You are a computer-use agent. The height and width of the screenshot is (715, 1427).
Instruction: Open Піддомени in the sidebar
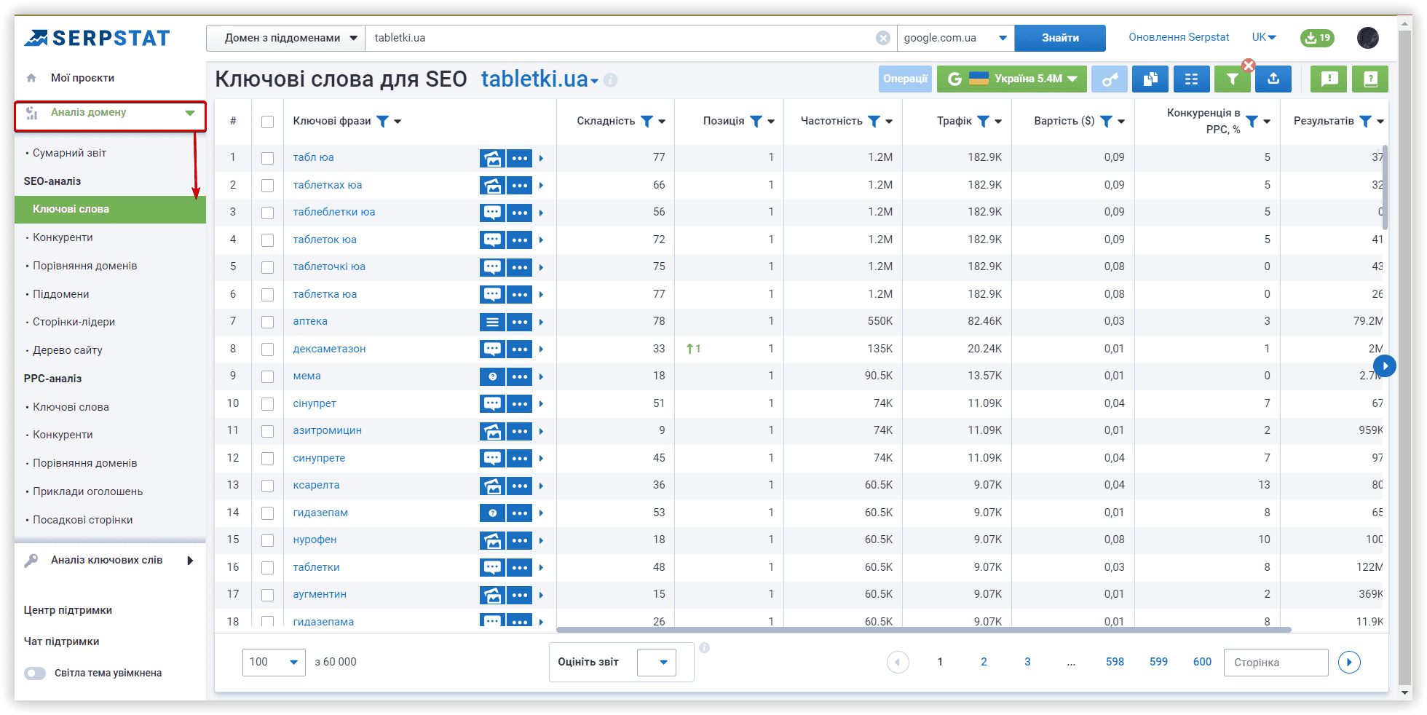click(61, 294)
